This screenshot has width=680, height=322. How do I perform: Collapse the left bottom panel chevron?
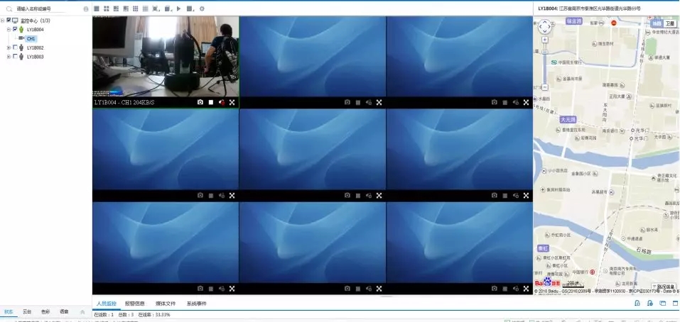[x=83, y=311]
